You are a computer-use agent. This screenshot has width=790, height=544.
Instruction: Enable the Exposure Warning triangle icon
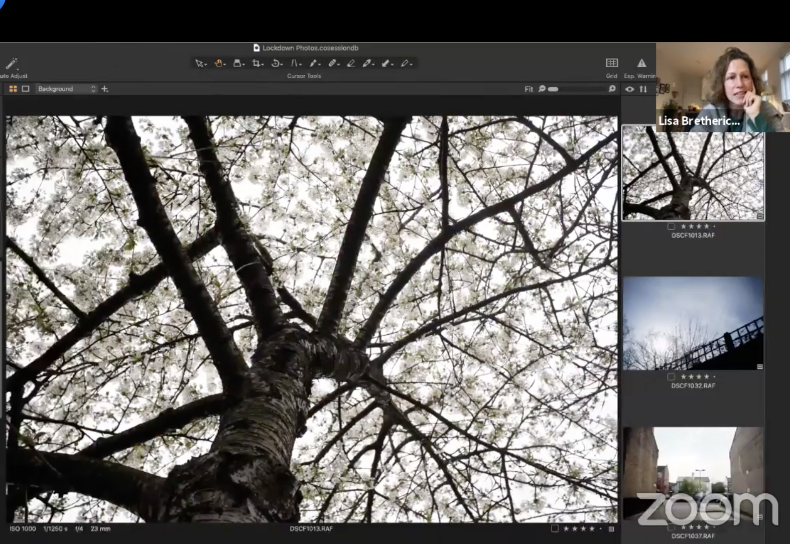641,63
